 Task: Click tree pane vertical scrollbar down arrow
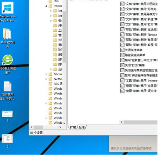point(64,123)
